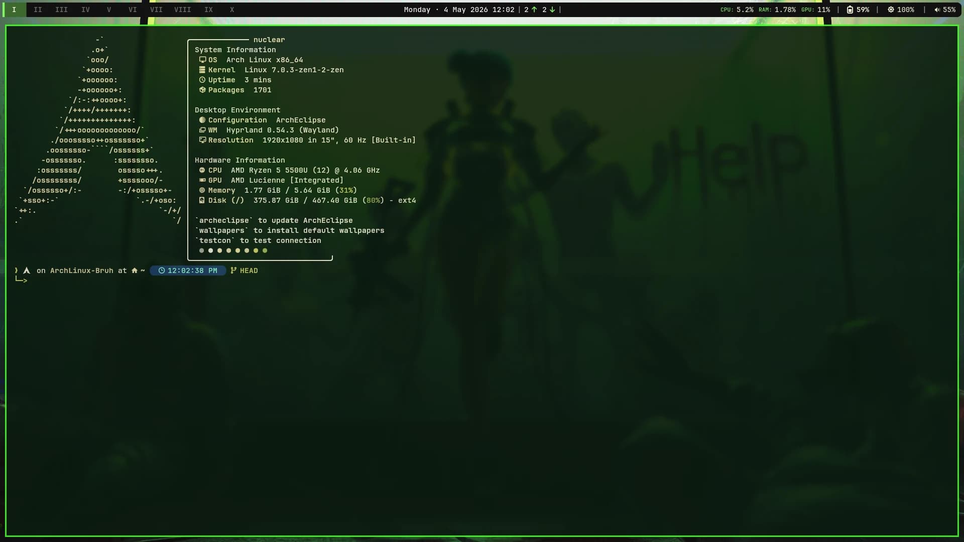
Task: Click the chip icon beside the CPU row
Action: pos(202,170)
